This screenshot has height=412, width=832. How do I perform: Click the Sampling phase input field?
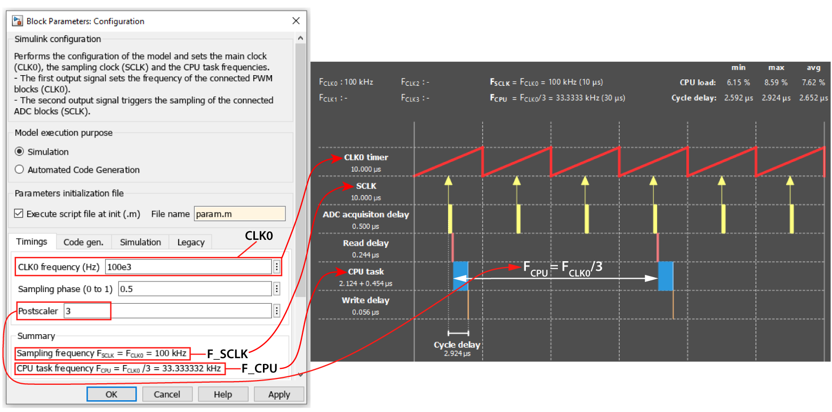point(194,289)
